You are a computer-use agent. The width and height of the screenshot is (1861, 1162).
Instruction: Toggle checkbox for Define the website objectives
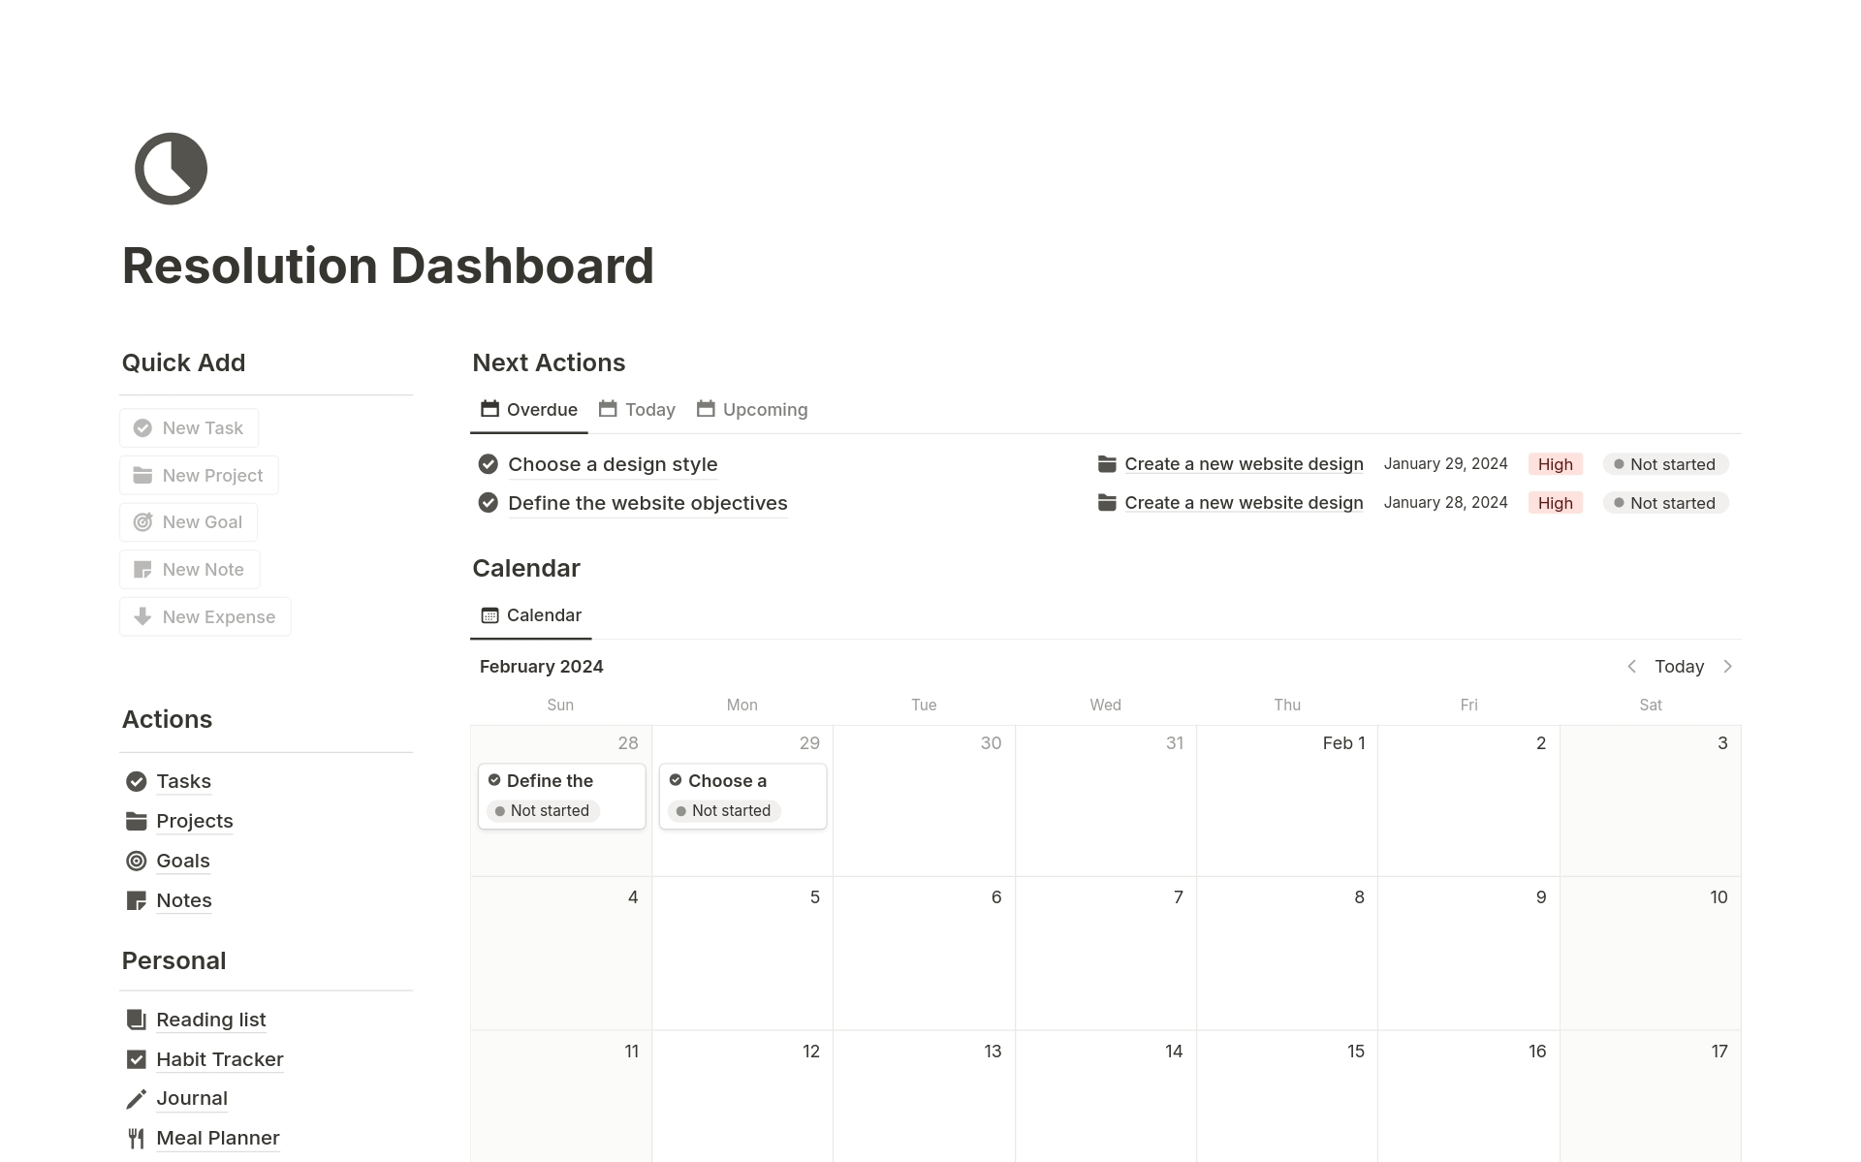[x=489, y=502]
